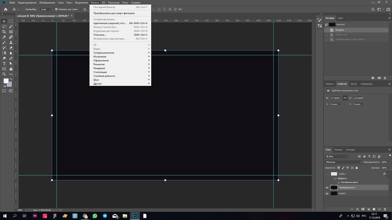Toggle Quick Mask mode
The image size is (392, 220).
[x=4, y=91]
